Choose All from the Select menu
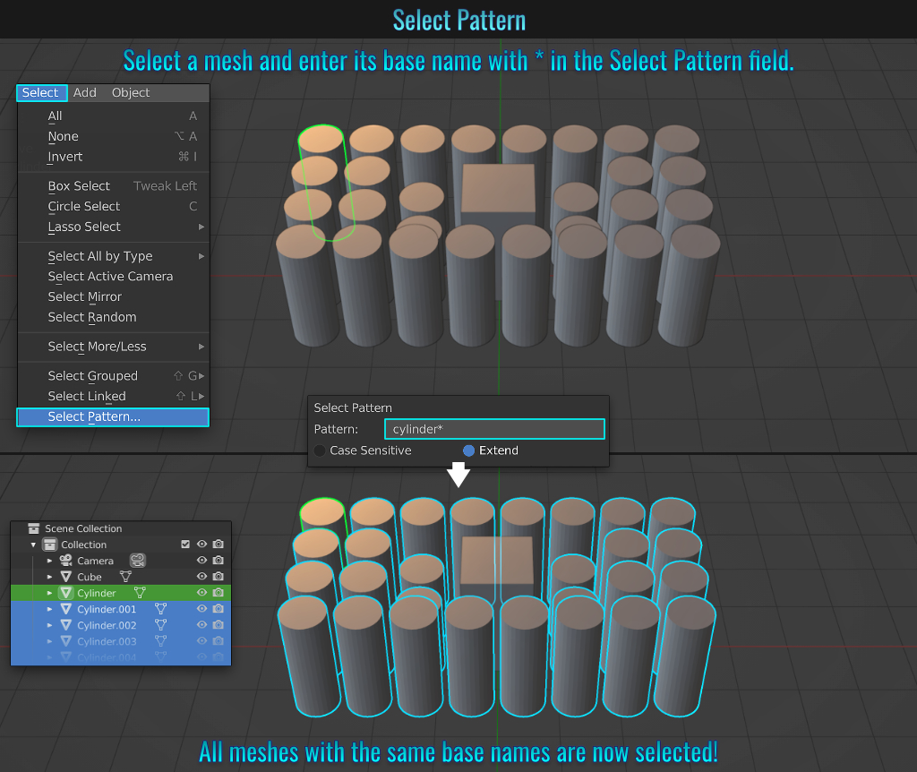 click(114, 116)
